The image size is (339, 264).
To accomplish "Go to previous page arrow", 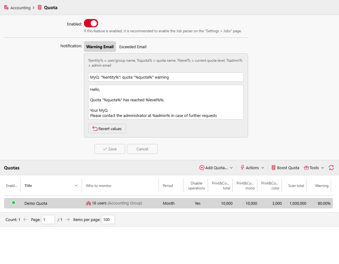I will tap(26, 219).
